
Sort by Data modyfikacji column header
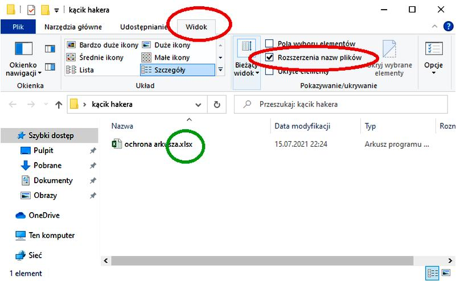coord(302,126)
